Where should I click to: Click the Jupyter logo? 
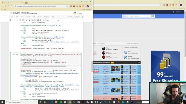coord(15,13)
